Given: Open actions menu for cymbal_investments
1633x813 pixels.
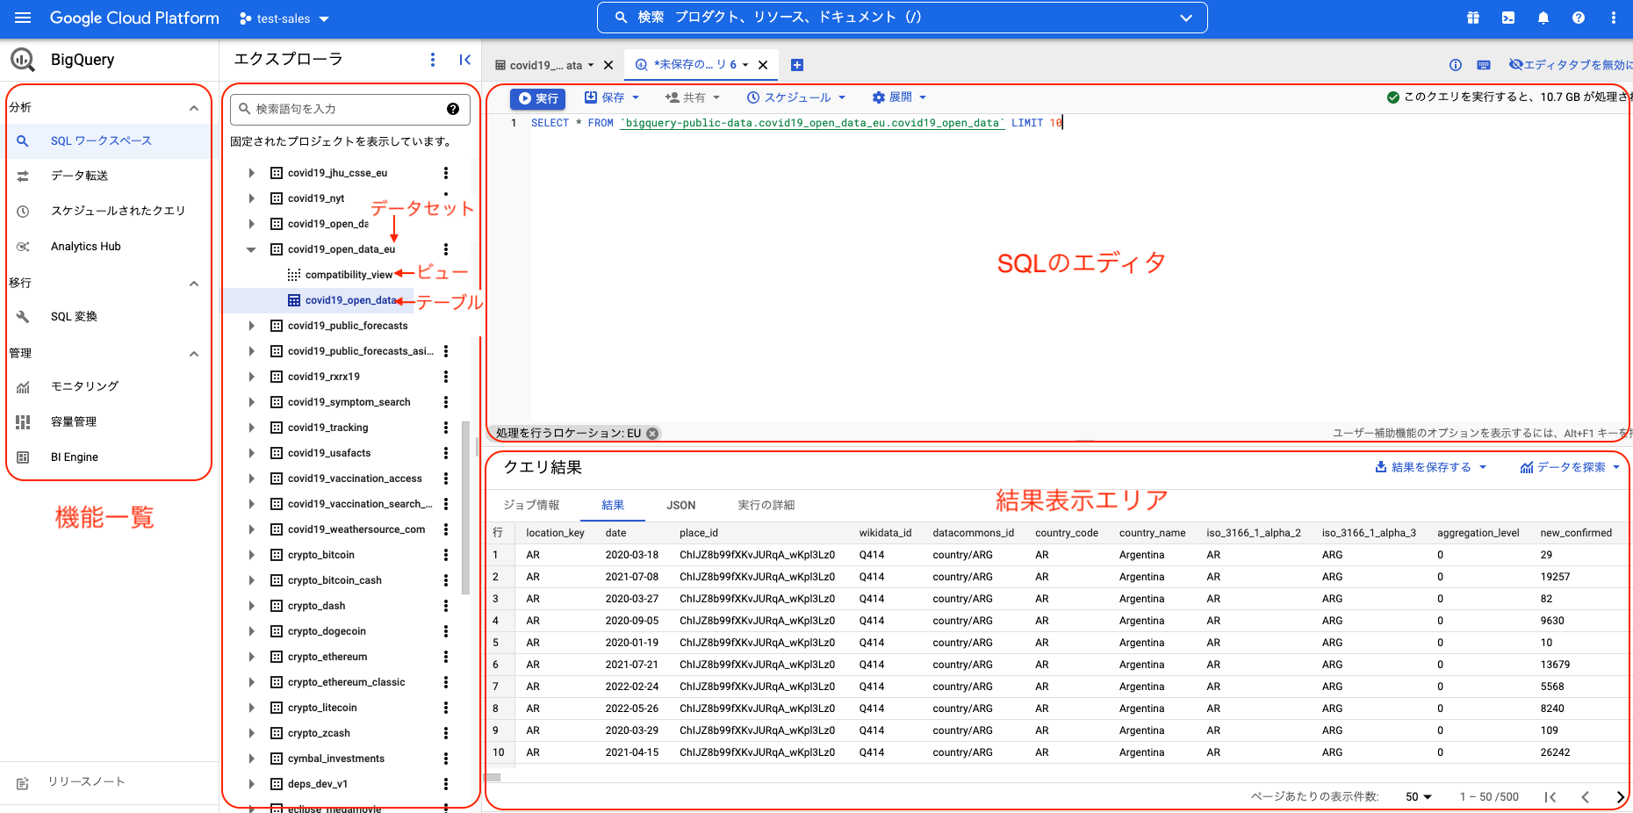Looking at the screenshot, I should (x=446, y=759).
